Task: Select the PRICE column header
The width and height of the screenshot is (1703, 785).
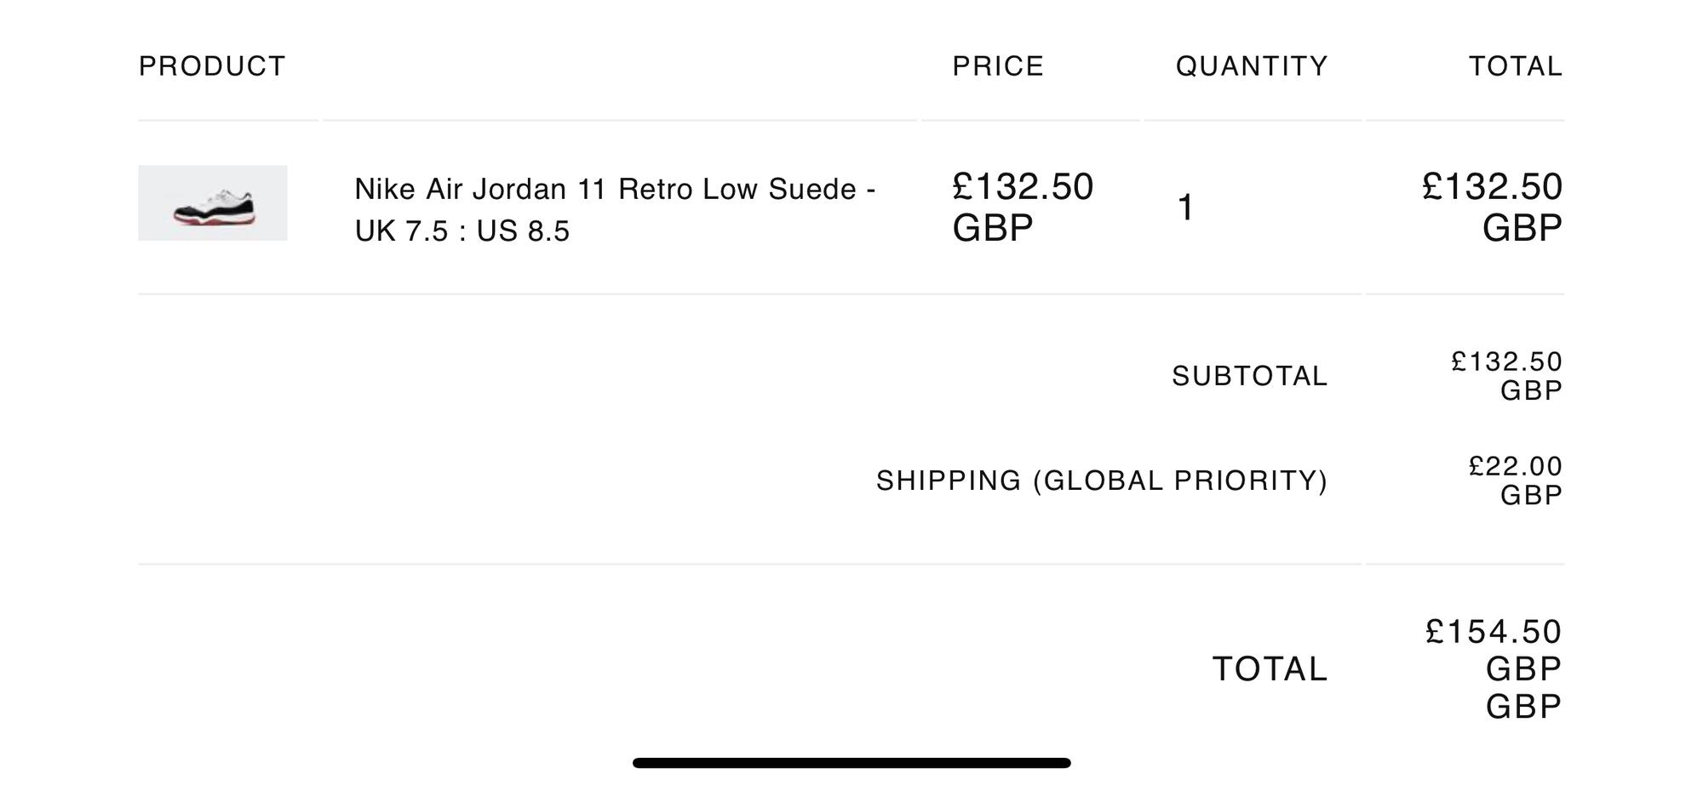Action: (x=998, y=66)
